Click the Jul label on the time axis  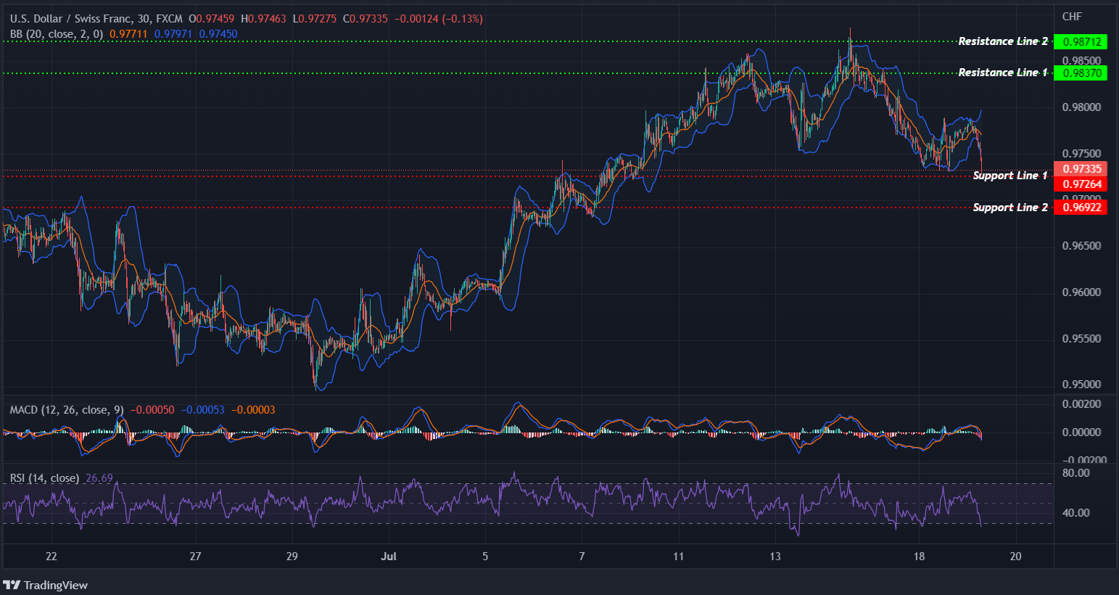389,556
